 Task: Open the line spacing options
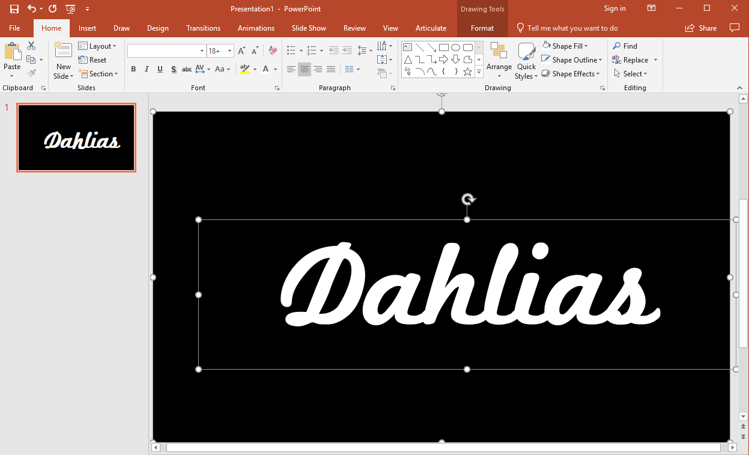point(365,50)
